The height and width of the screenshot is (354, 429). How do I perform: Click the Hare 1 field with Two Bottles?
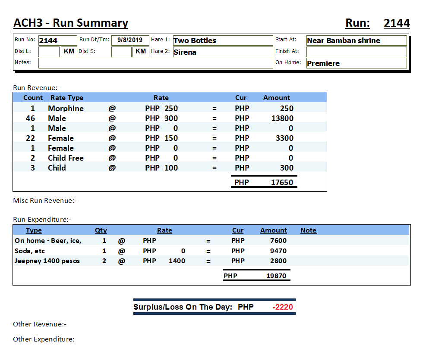pyautogui.click(x=223, y=40)
